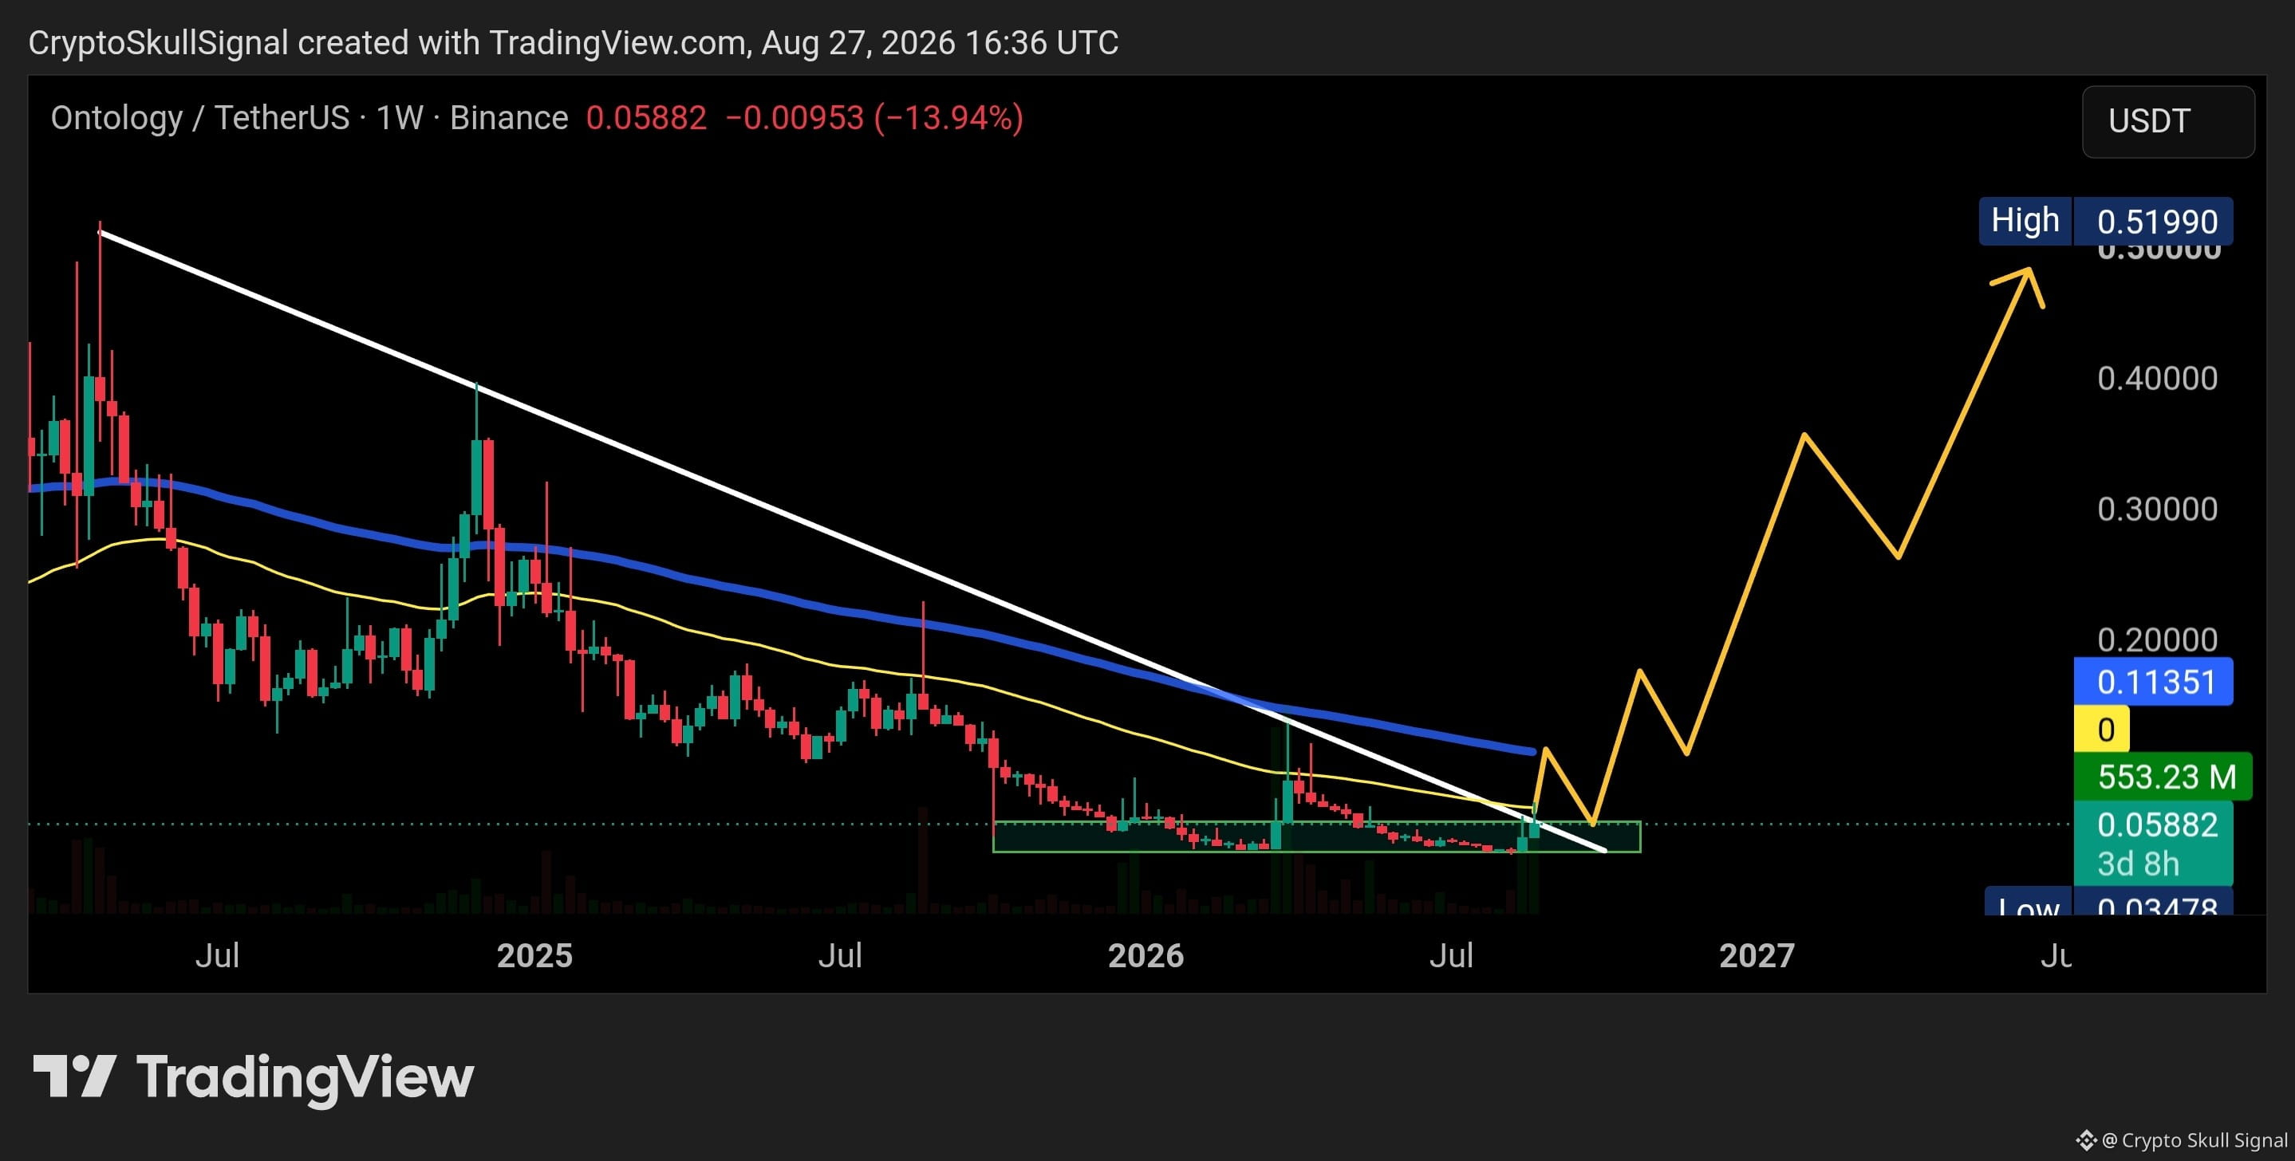The width and height of the screenshot is (2295, 1161).
Task: Click the red 0.05882 price in header
Action: (646, 117)
